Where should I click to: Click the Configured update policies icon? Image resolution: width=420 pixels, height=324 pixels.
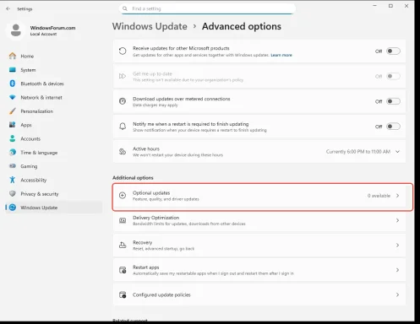[x=123, y=294]
